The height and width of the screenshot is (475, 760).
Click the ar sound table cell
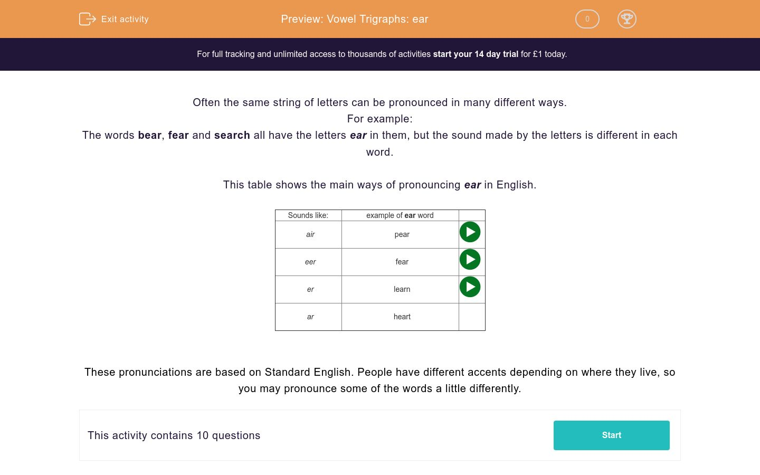point(310,317)
